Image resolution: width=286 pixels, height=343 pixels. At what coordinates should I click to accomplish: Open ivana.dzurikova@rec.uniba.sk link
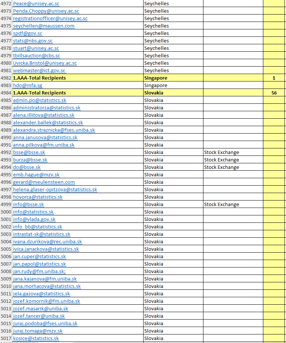48,241
